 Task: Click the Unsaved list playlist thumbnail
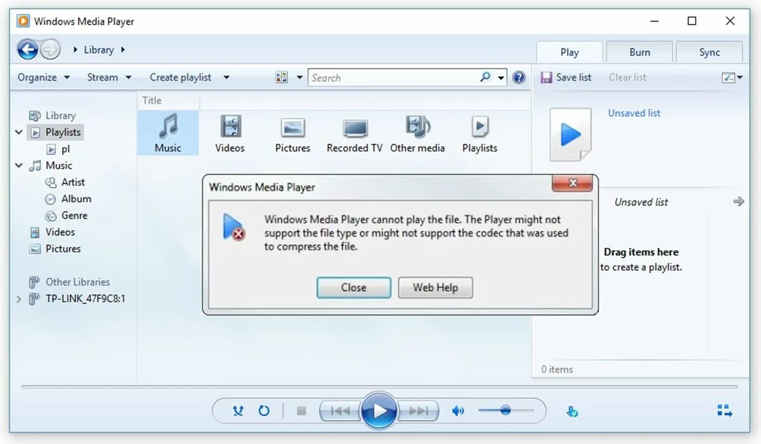(570, 134)
